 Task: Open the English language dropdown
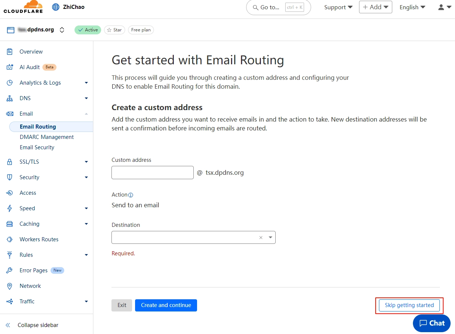pyautogui.click(x=412, y=7)
